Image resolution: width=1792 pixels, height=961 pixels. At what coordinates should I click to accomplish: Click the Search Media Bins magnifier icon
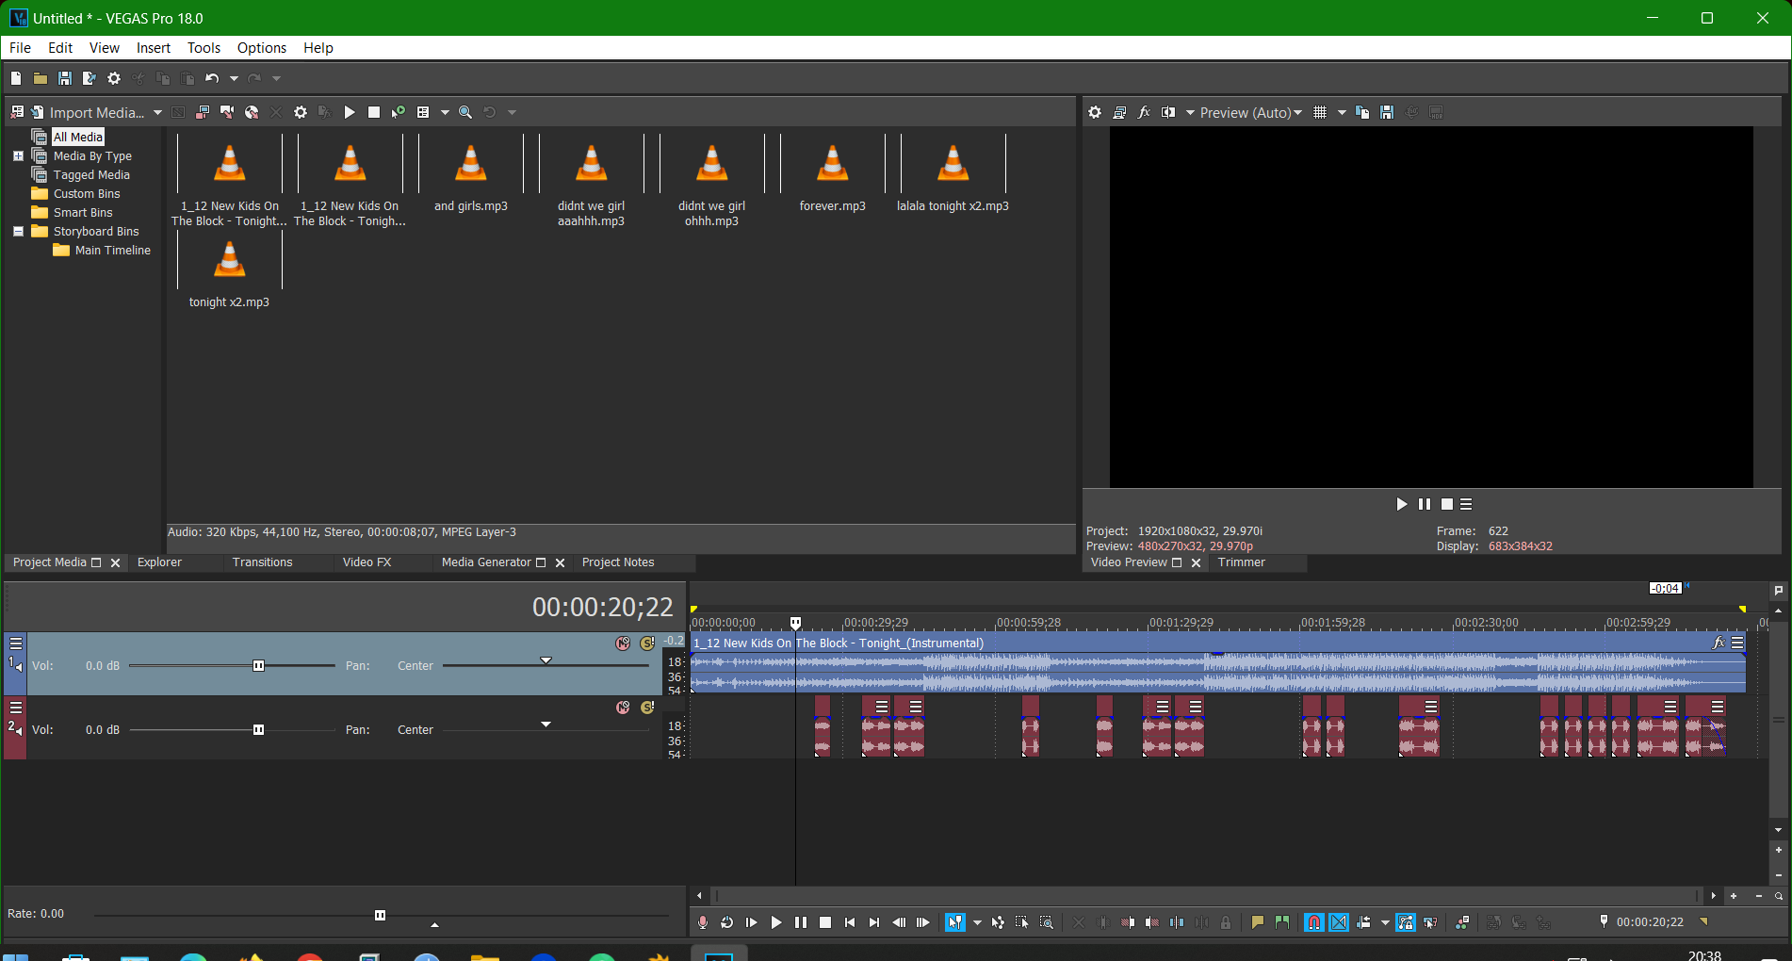[x=465, y=112]
